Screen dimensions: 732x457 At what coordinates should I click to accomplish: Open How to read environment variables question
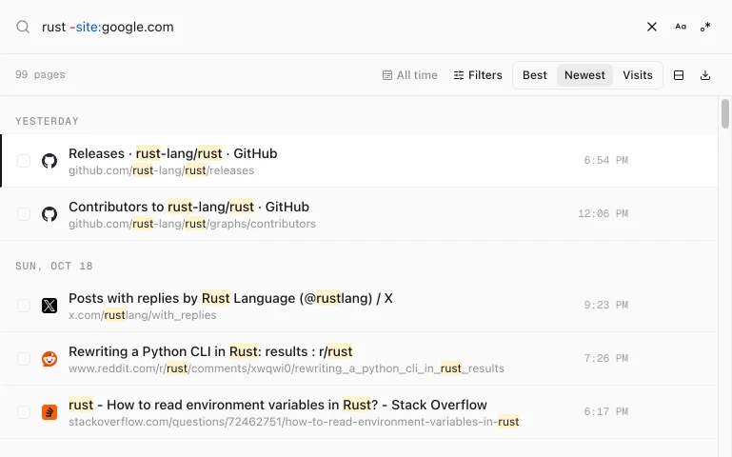(x=278, y=405)
